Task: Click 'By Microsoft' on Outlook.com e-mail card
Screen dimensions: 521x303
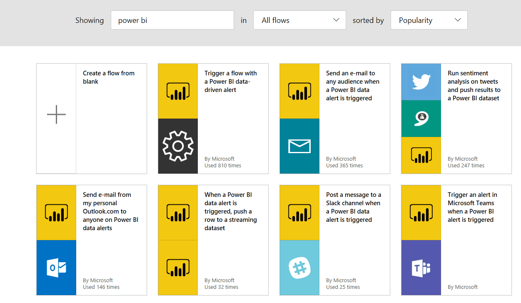Action: pos(98,281)
